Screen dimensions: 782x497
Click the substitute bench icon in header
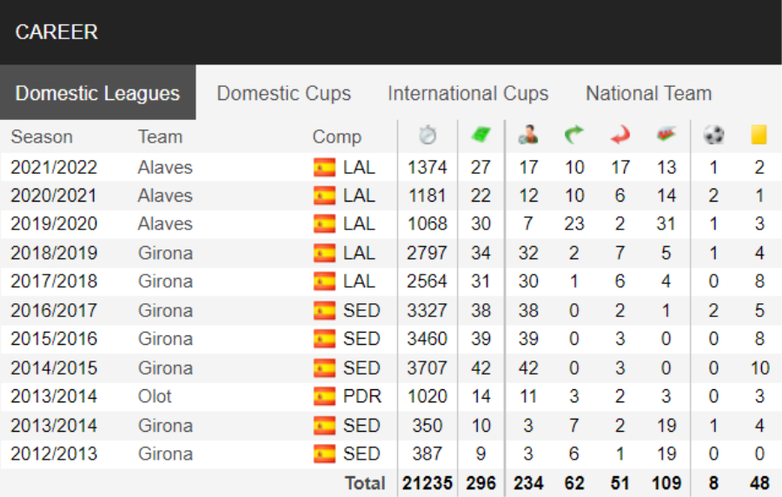[666, 135]
